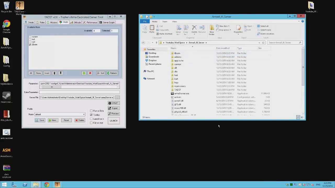Open Chrome from the taskbar
The height and width of the screenshot is (188, 335).
coord(46,185)
